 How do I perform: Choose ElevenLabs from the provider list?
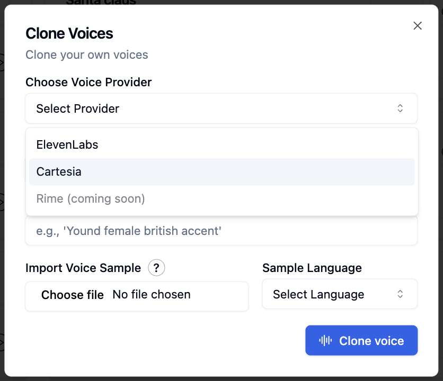[67, 144]
